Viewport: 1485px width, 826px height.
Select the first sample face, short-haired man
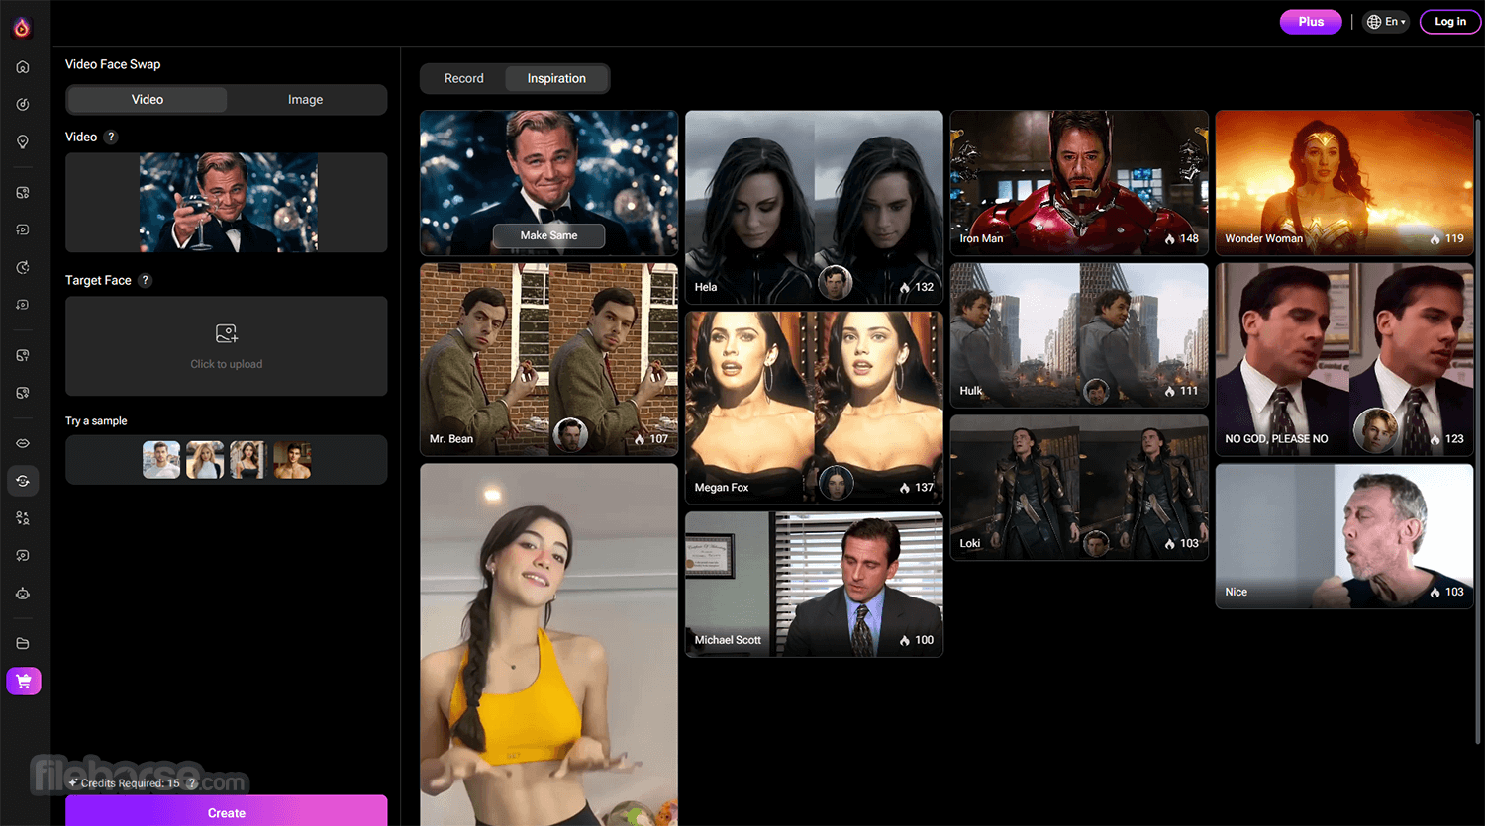[161, 460]
